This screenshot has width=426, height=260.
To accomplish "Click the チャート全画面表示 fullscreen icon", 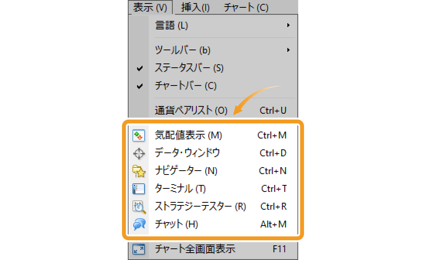I will (x=139, y=250).
